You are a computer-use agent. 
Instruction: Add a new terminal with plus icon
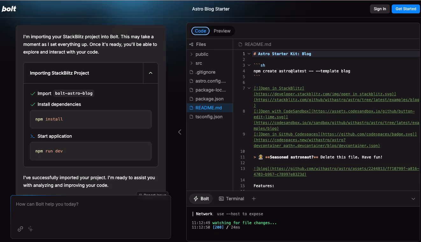coord(254,199)
